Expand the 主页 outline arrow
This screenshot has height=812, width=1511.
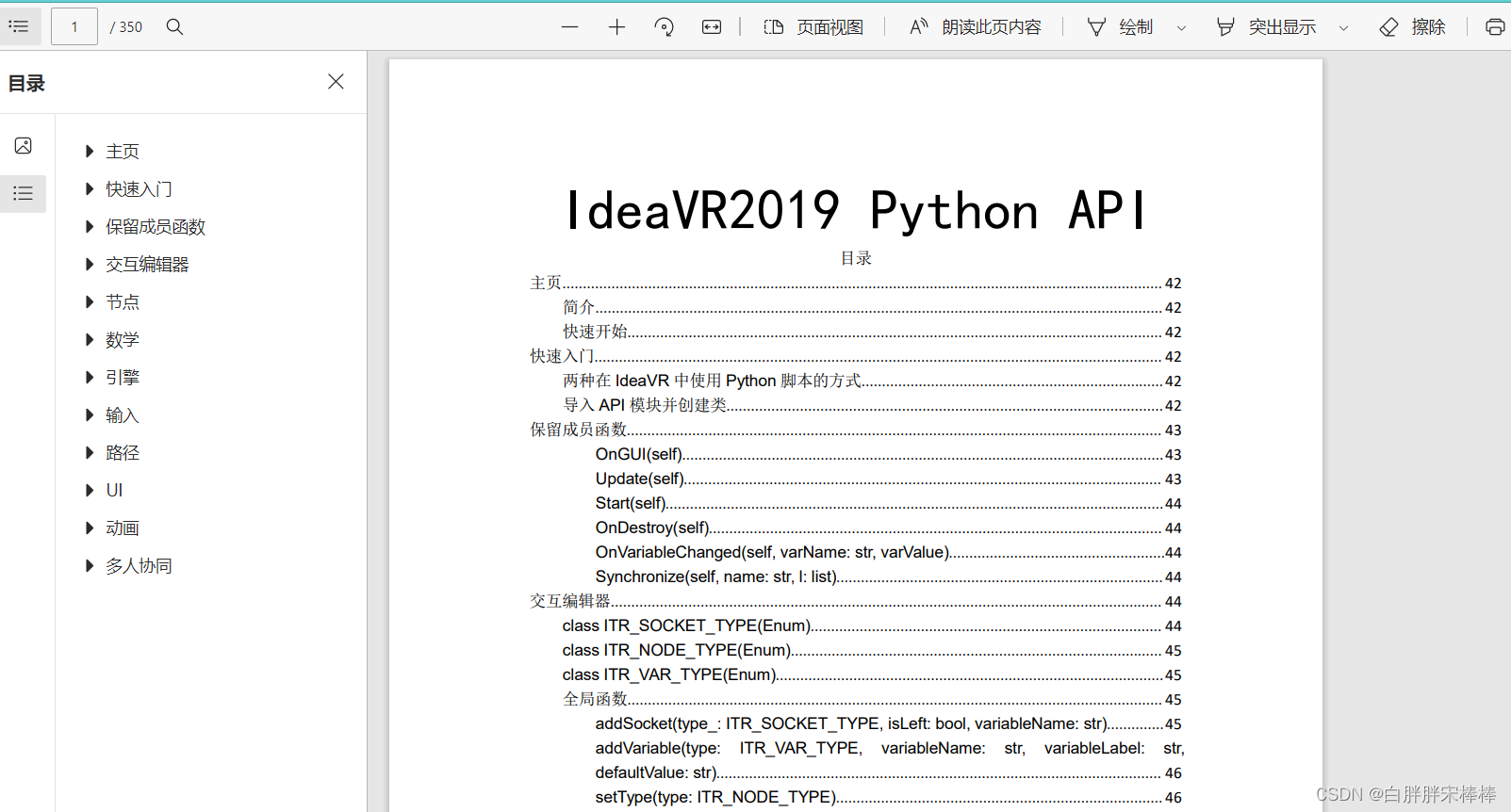(90, 152)
